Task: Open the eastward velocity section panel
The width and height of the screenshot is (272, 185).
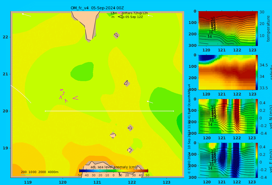Action: (x=227, y=160)
